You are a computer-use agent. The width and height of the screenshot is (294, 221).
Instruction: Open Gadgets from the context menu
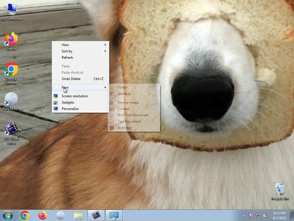pos(81,102)
